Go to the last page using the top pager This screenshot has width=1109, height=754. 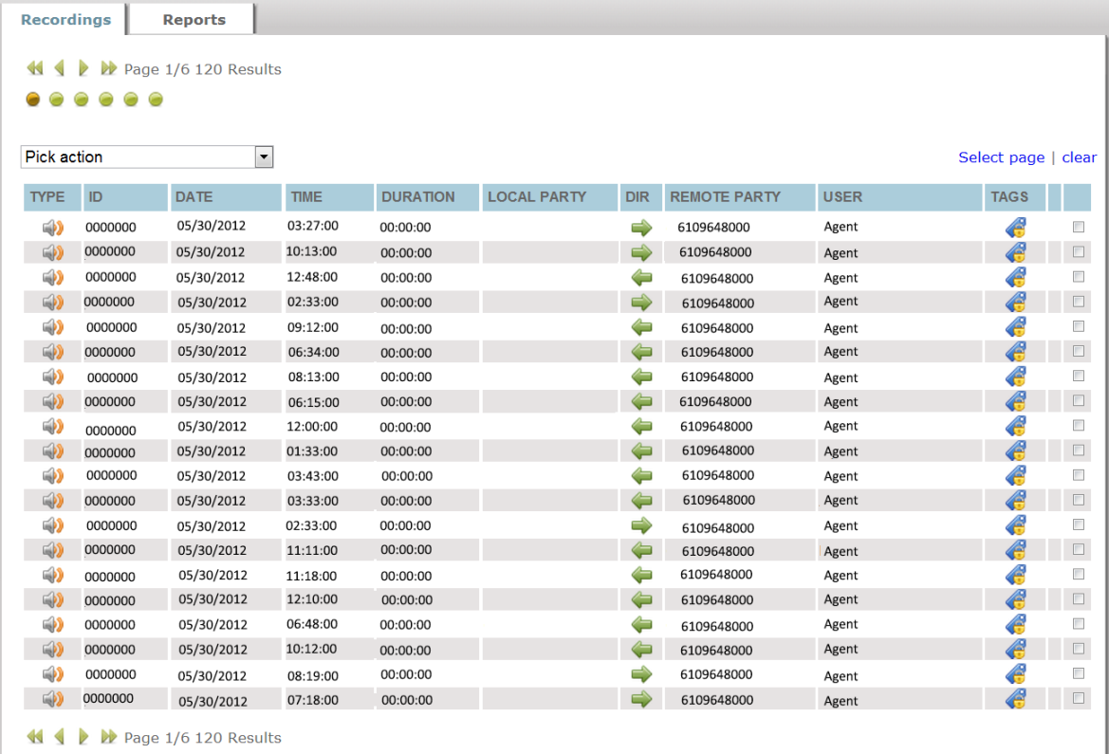[x=109, y=68]
